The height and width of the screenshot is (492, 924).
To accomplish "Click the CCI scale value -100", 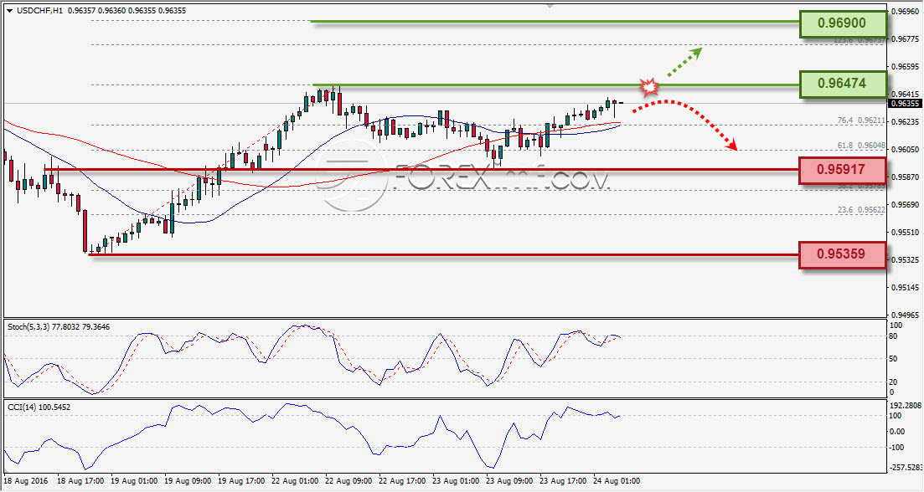I will pyautogui.click(x=897, y=448).
